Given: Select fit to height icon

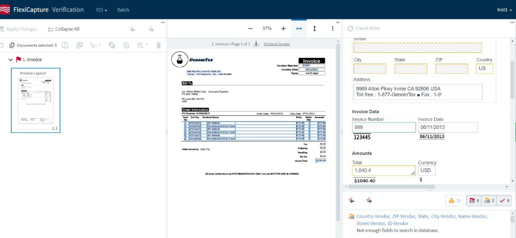Looking at the screenshot, I should (x=314, y=29).
